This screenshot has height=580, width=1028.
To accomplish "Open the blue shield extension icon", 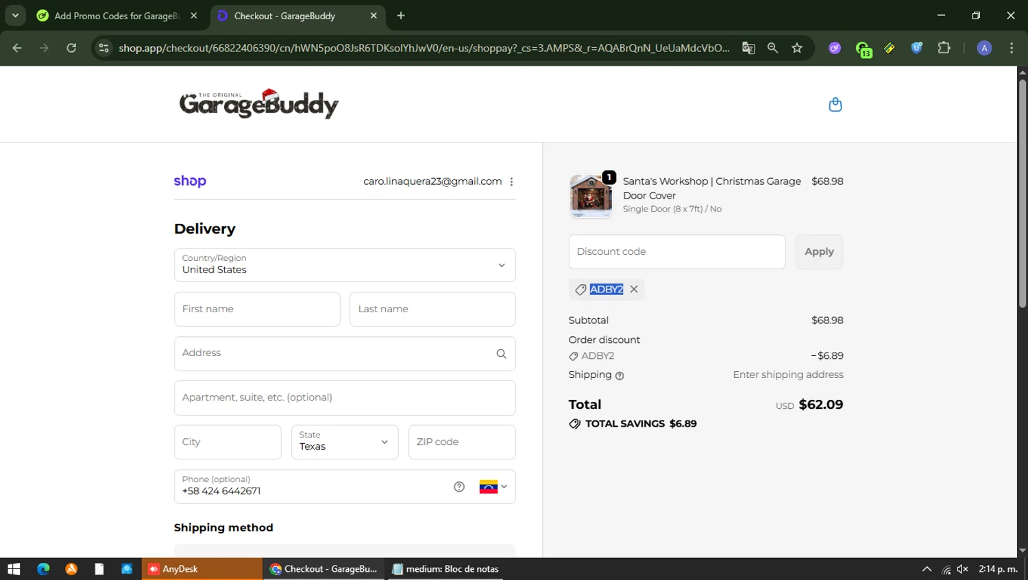I will (916, 48).
